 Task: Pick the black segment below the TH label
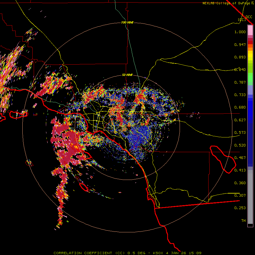point(250,225)
